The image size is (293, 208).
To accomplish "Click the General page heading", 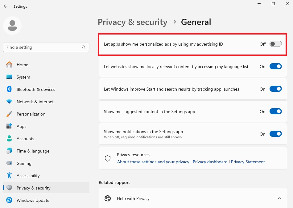I will click(196, 22).
